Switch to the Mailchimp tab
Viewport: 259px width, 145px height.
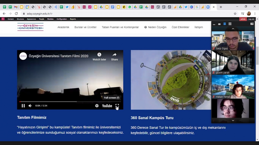[x=124, y=7]
